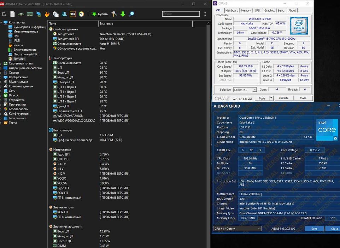
Task: Open the Graphics tab in CPU-Z
Action: click(270, 10)
